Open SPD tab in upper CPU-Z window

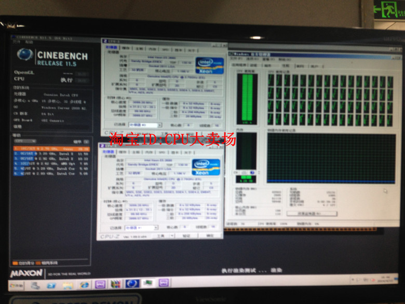pos(165,49)
